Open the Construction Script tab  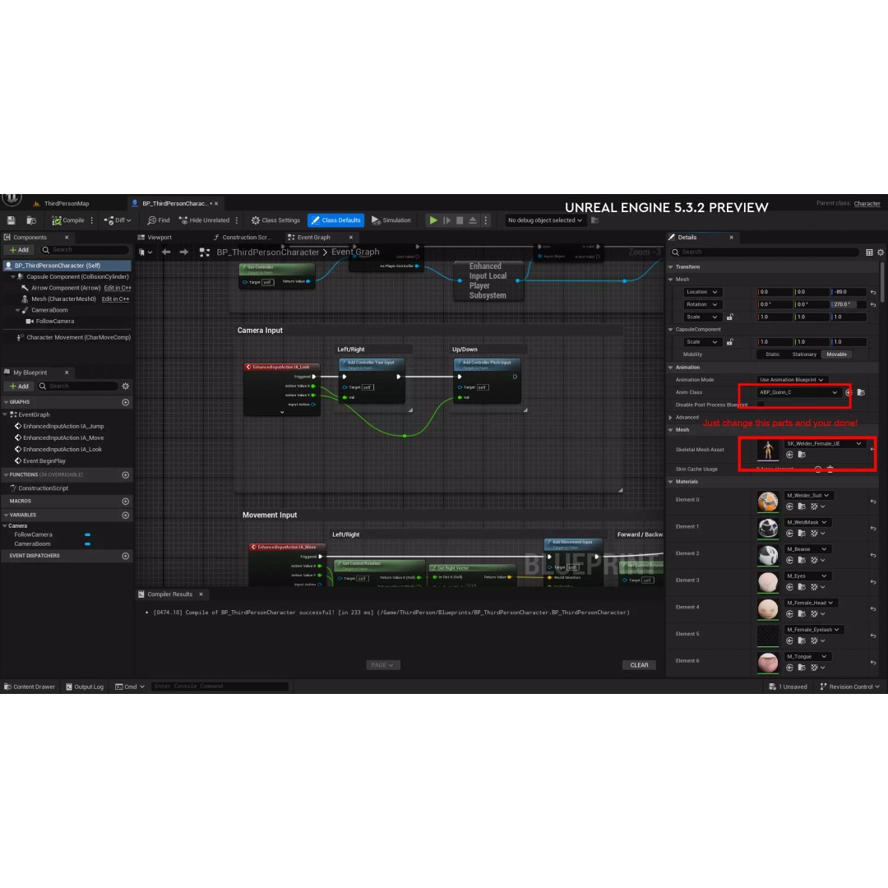click(x=242, y=238)
